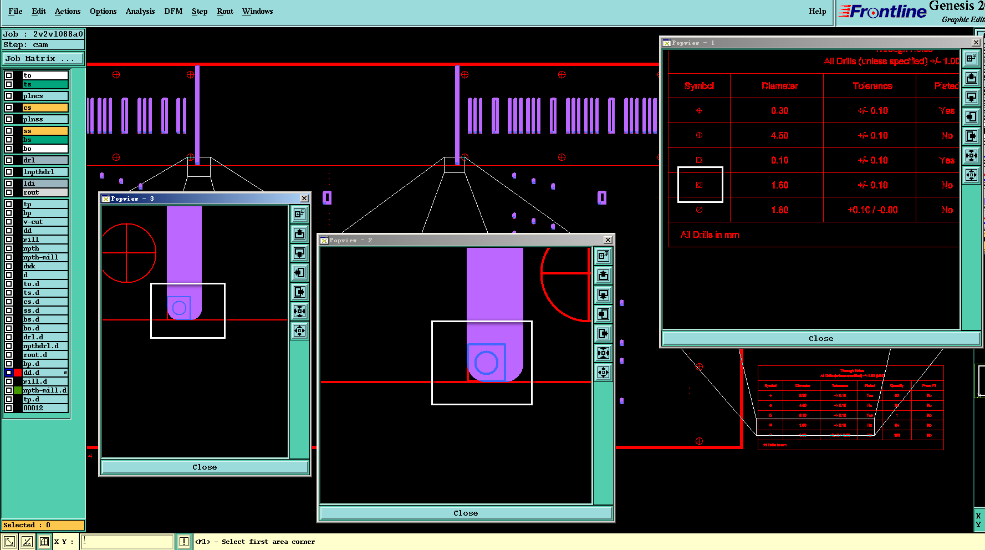This screenshot has height=550, width=985.
Task: Pan up in Popview 2
Action: coord(604,275)
